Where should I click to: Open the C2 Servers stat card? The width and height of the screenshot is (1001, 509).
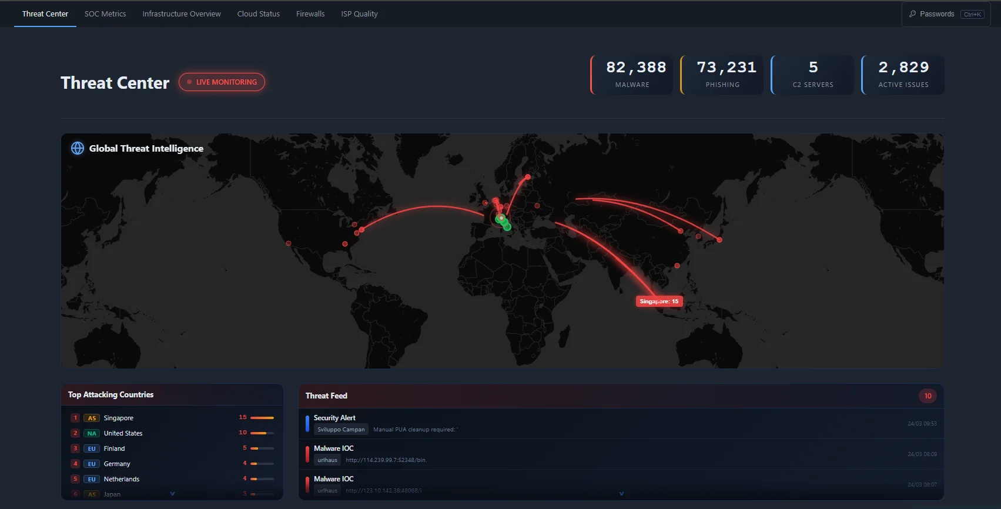coord(813,75)
